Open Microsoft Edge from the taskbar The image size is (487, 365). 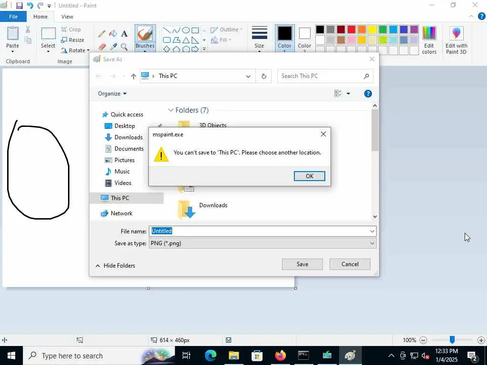click(x=210, y=355)
